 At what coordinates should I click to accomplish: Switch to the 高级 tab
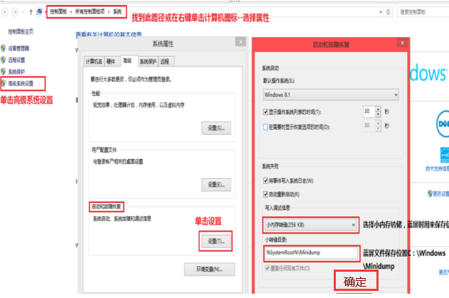127,60
